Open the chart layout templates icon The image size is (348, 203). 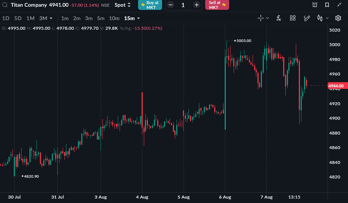pyautogui.click(x=293, y=18)
